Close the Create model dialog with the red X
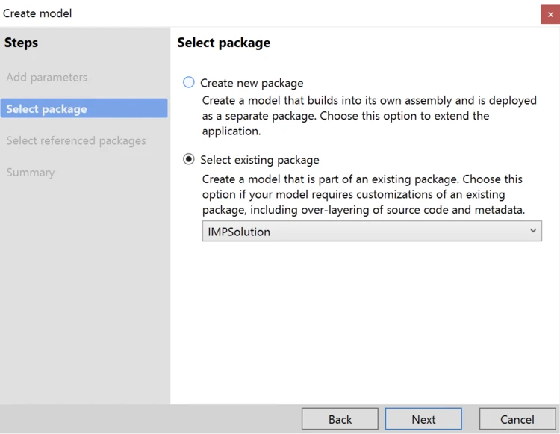This screenshot has height=434, width=560. tap(550, 14)
